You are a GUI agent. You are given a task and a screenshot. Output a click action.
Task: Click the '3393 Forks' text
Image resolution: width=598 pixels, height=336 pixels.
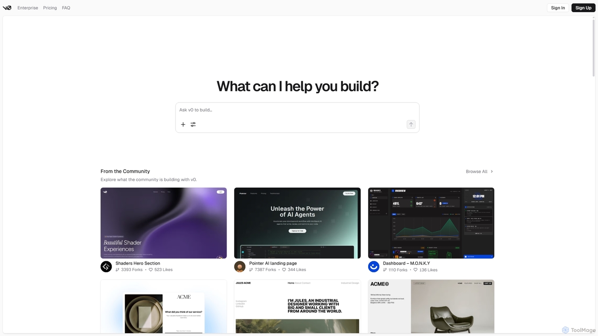coord(132,270)
